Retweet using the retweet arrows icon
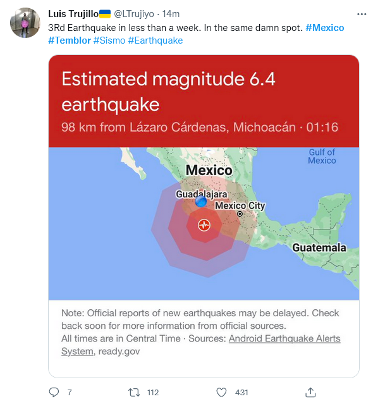This screenshot has height=406, width=378. 134,393
